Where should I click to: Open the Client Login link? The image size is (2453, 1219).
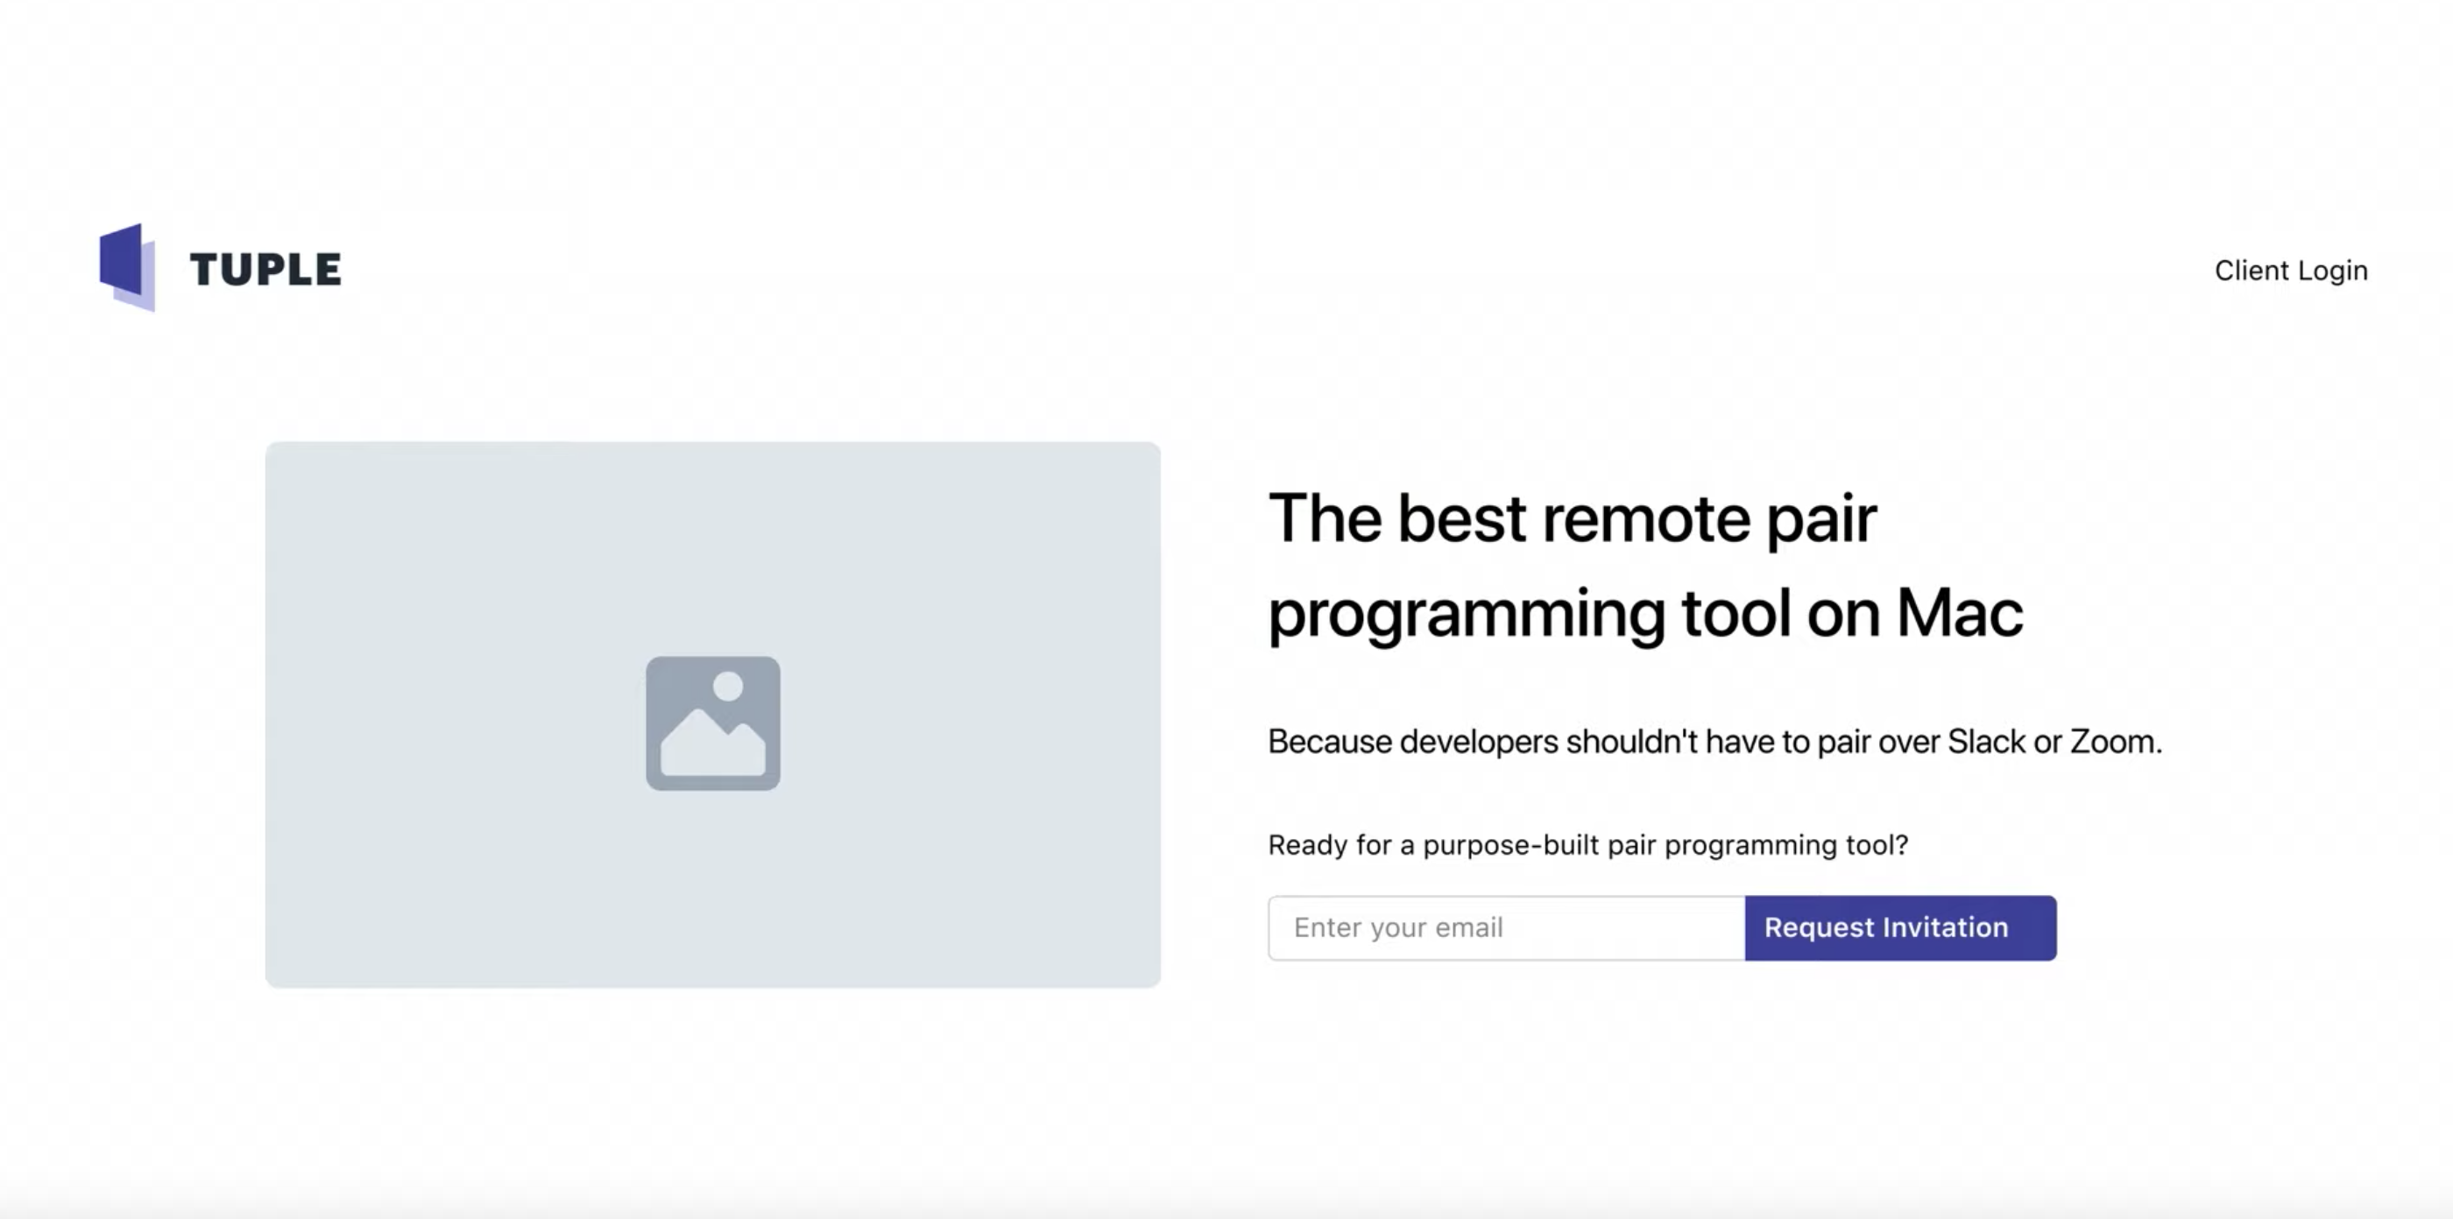coord(2290,271)
